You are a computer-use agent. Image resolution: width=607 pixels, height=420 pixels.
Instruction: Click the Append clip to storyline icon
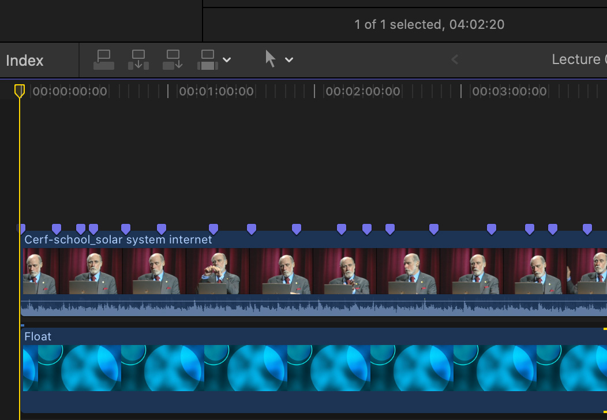tap(173, 60)
